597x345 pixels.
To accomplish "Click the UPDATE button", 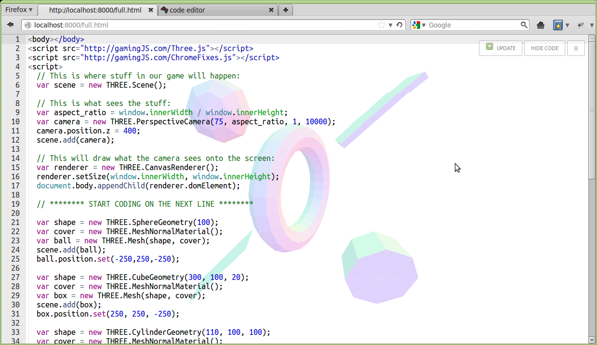I will point(501,48).
